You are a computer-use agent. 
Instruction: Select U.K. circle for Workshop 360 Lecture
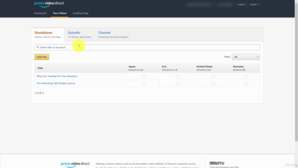177,84
